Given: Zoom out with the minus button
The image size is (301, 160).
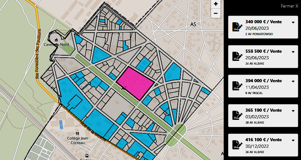Looking at the screenshot, I should [x=215, y=13].
